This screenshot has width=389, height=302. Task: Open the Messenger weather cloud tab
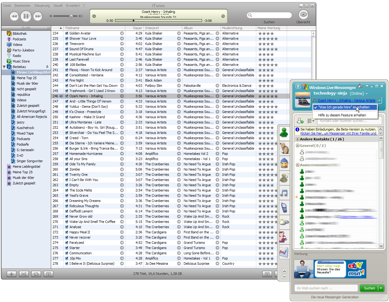(284, 222)
